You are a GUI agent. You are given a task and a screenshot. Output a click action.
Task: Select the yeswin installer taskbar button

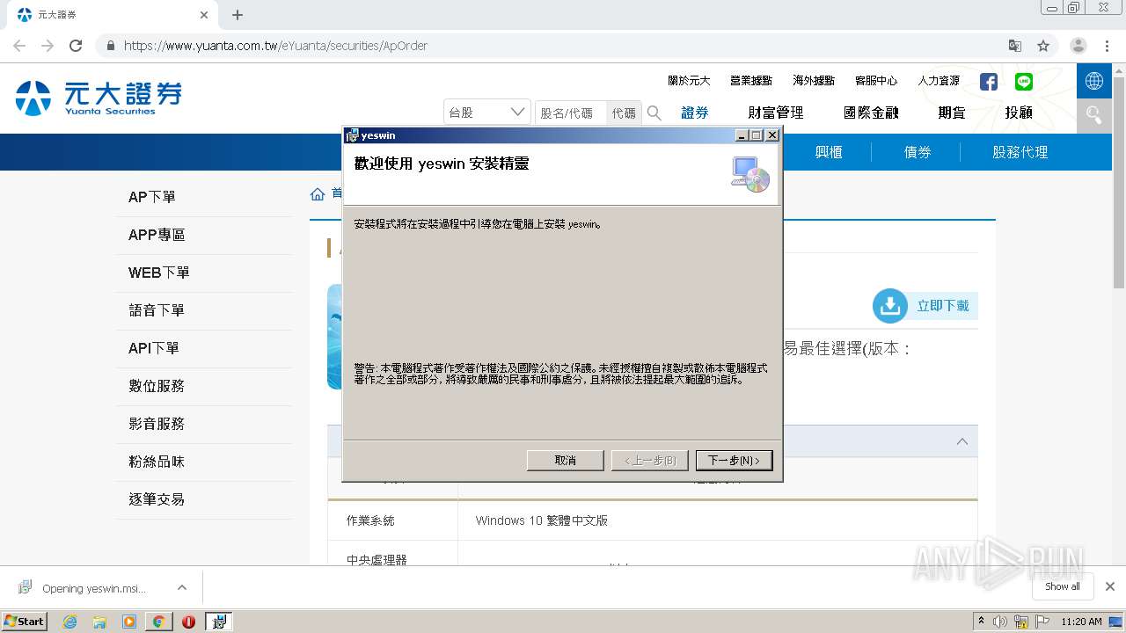pyautogui.click(x=219, y=622)
